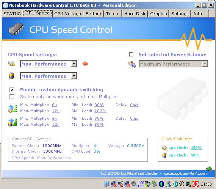The height and width of the screenshot is (189, 216).
Task: Click the CPU chip icon in header banner
Action: point(16,29)
